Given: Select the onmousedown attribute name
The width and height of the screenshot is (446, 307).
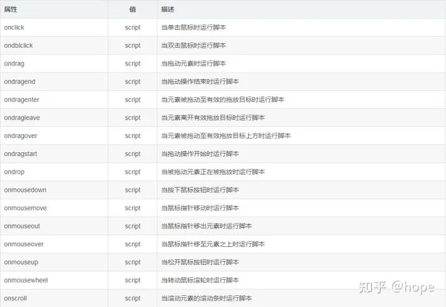Looking at the screenshot, I should (25, 190).
